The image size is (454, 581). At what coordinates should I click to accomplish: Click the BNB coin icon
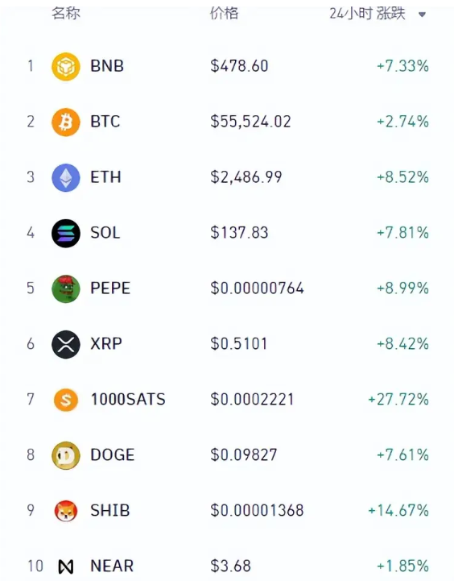[x=66, y=67]
